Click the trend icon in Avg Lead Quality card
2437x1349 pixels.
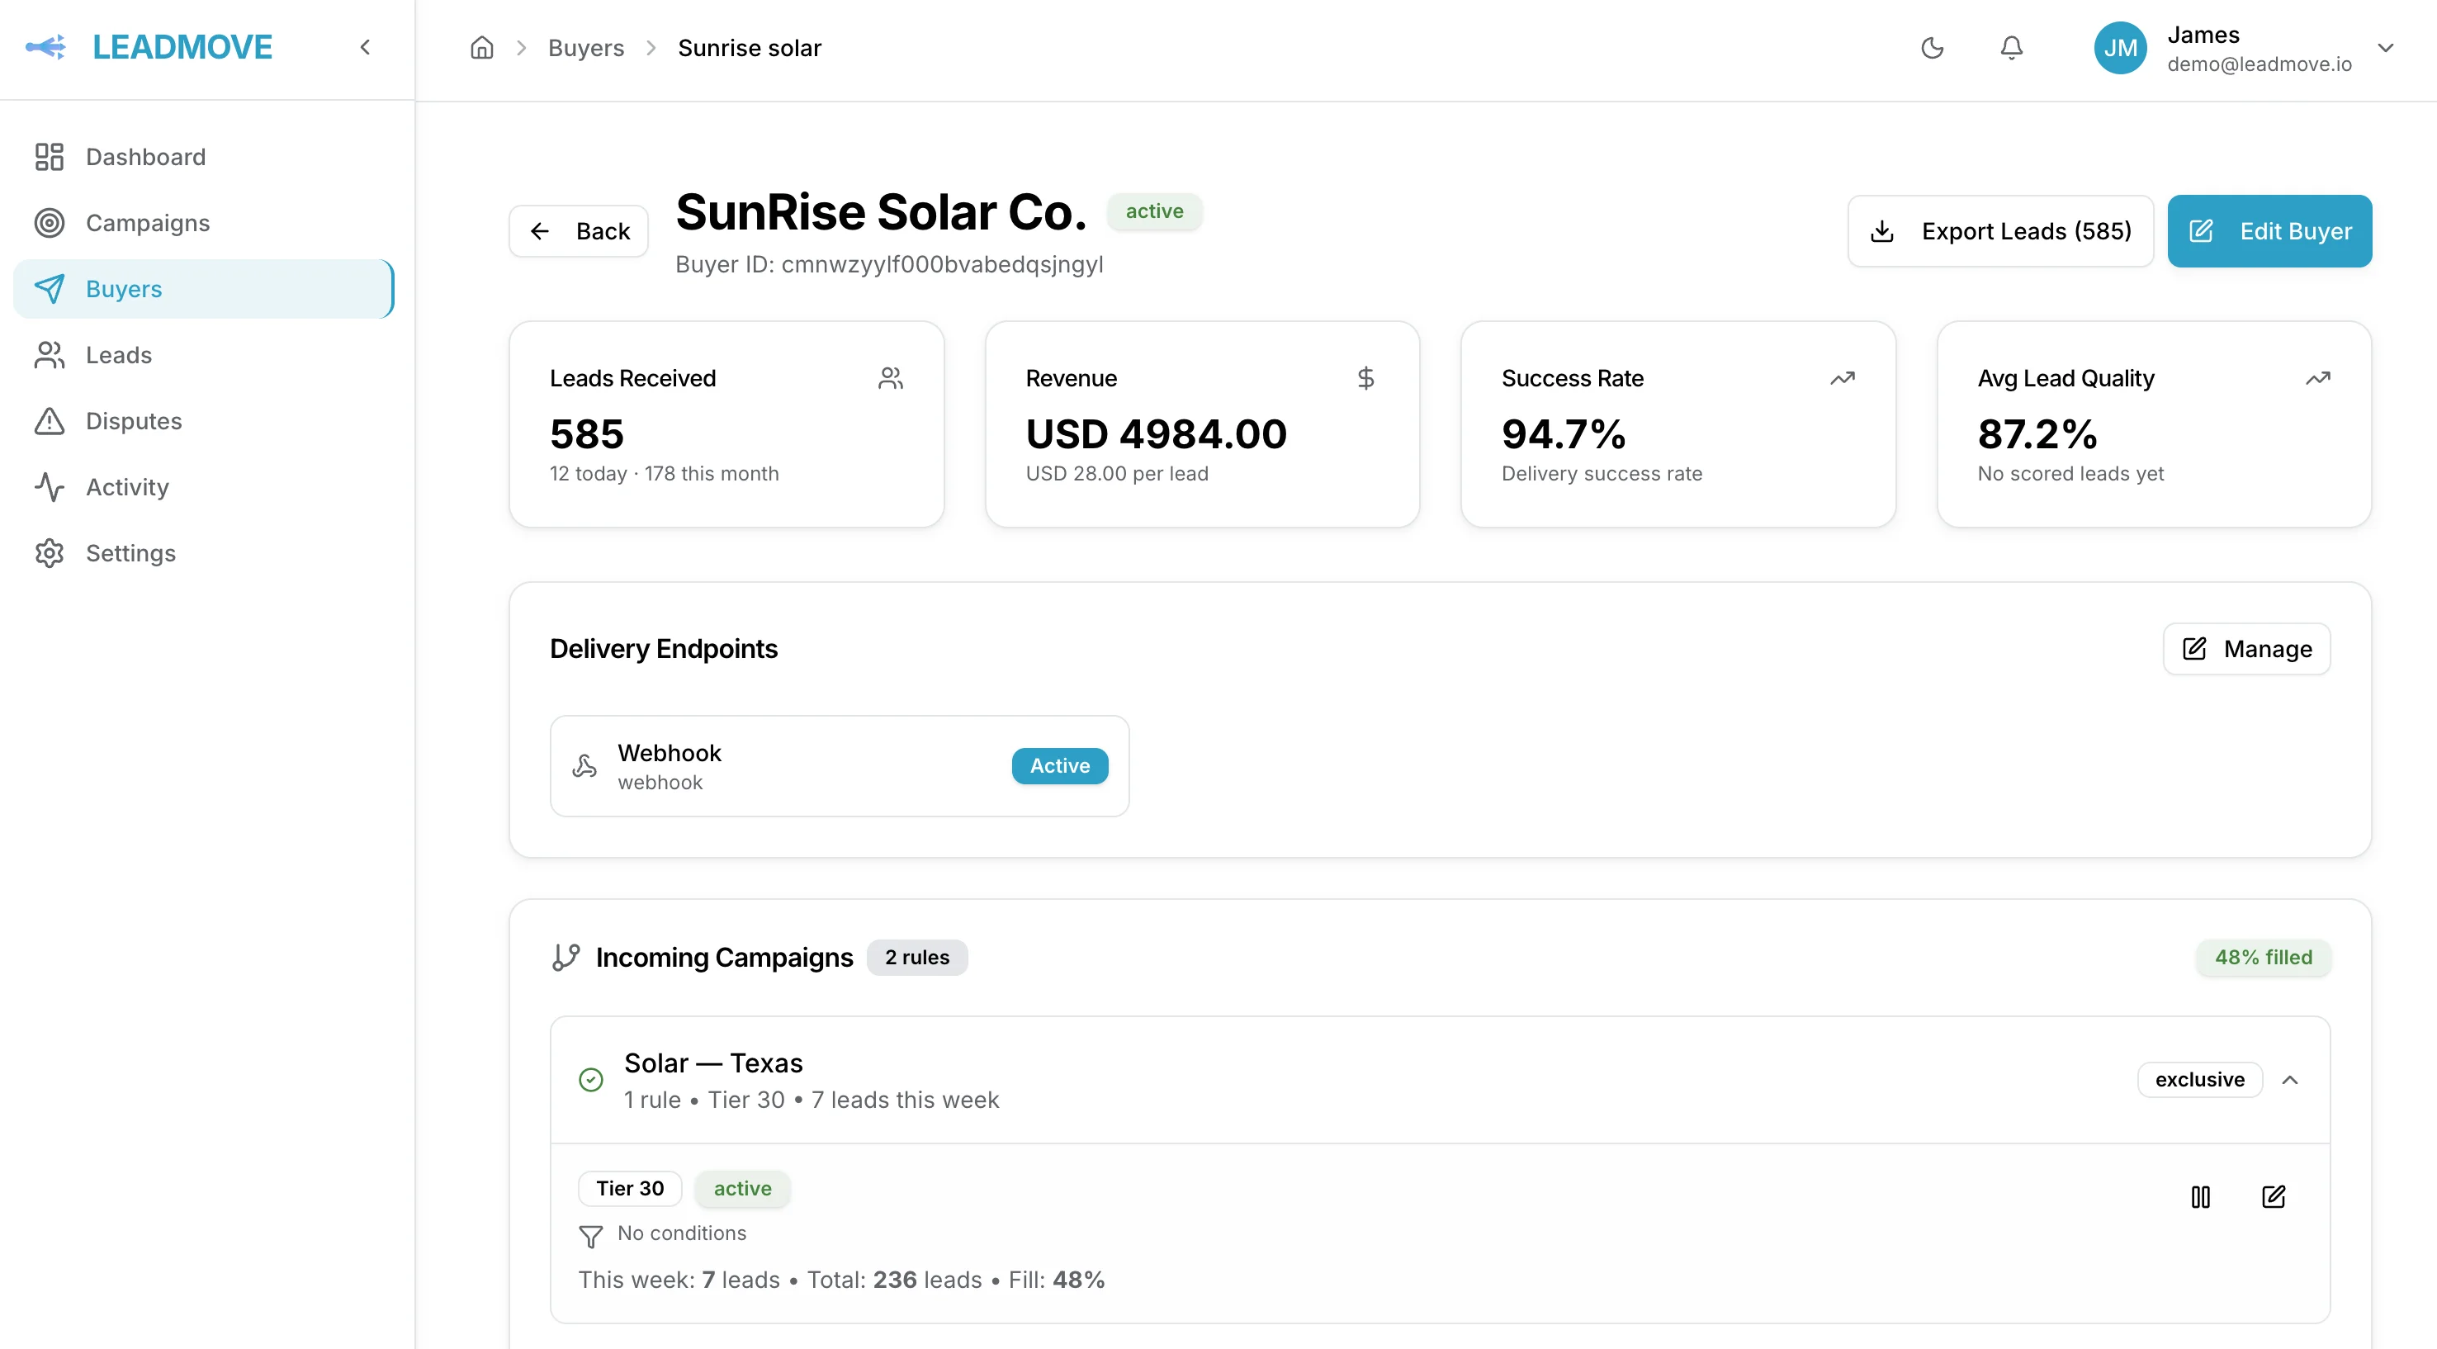coord(2318,378)
